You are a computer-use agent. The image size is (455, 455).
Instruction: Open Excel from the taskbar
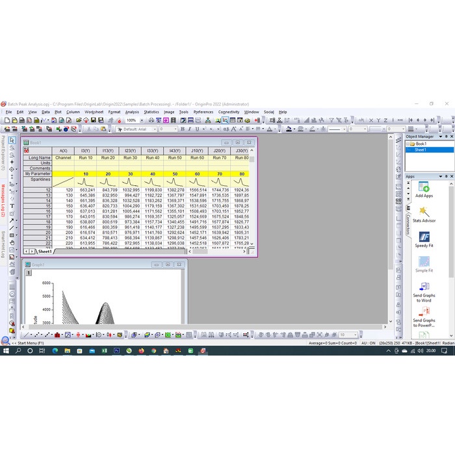tap(104, 351)
